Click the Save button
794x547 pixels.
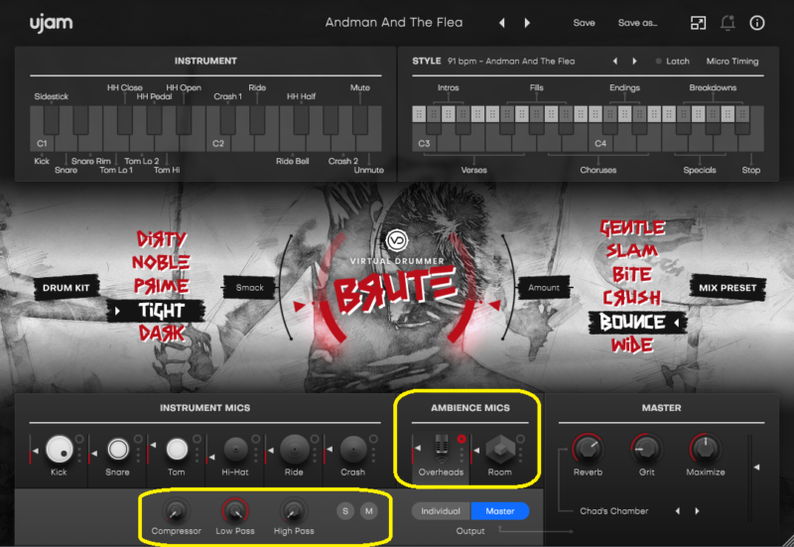(584, 23)
